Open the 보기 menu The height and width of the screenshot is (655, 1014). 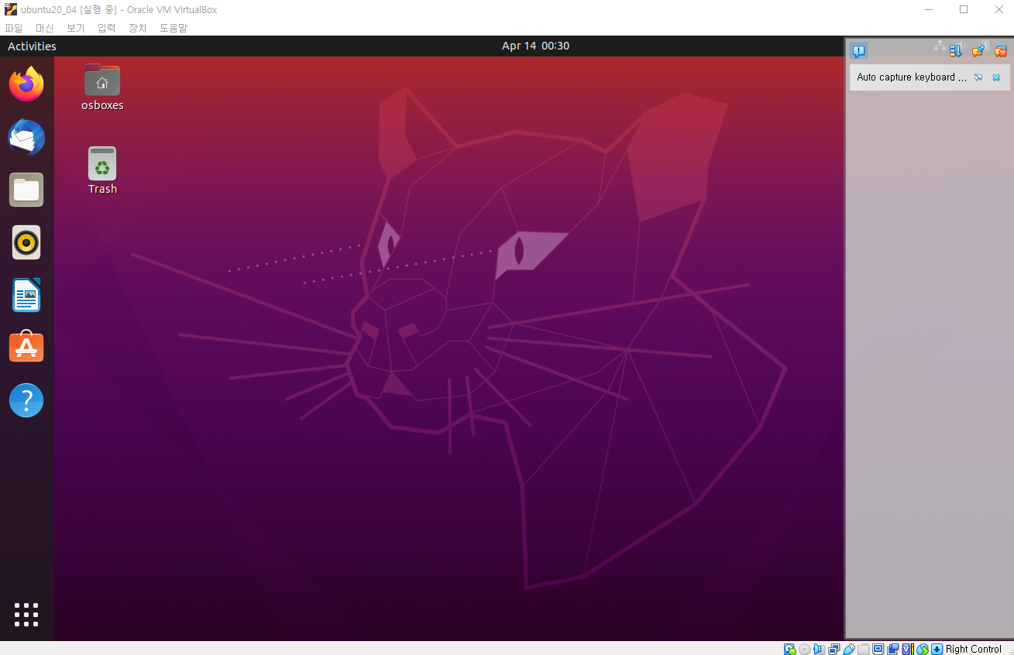coord(75,28)
